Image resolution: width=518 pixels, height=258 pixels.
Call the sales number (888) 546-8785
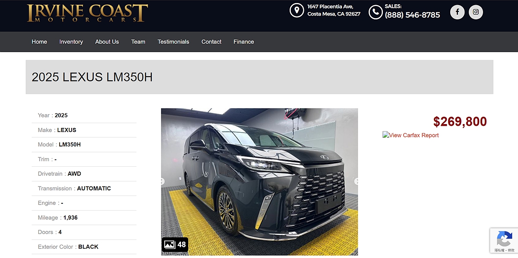click(x=412, y=15)
